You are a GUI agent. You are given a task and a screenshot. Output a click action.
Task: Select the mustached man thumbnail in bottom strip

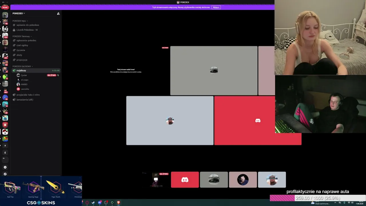pos(243,180)
